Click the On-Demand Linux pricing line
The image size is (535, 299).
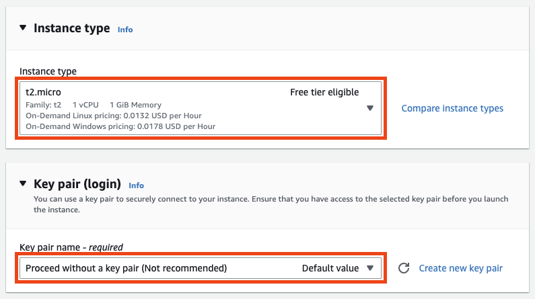point(114,116)
